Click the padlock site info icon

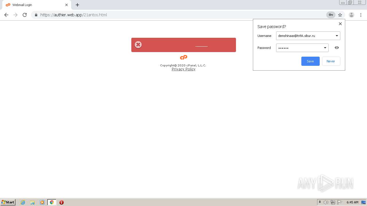coord(36,15)
